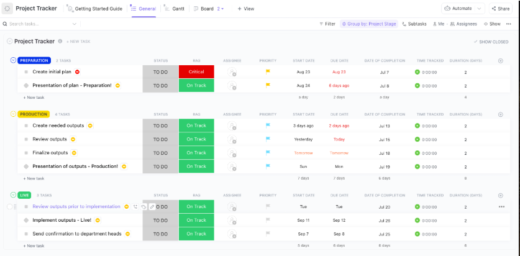This screenshot has height=256, width=520.
Task: Click New task under Production group
Action: (34, 178)
